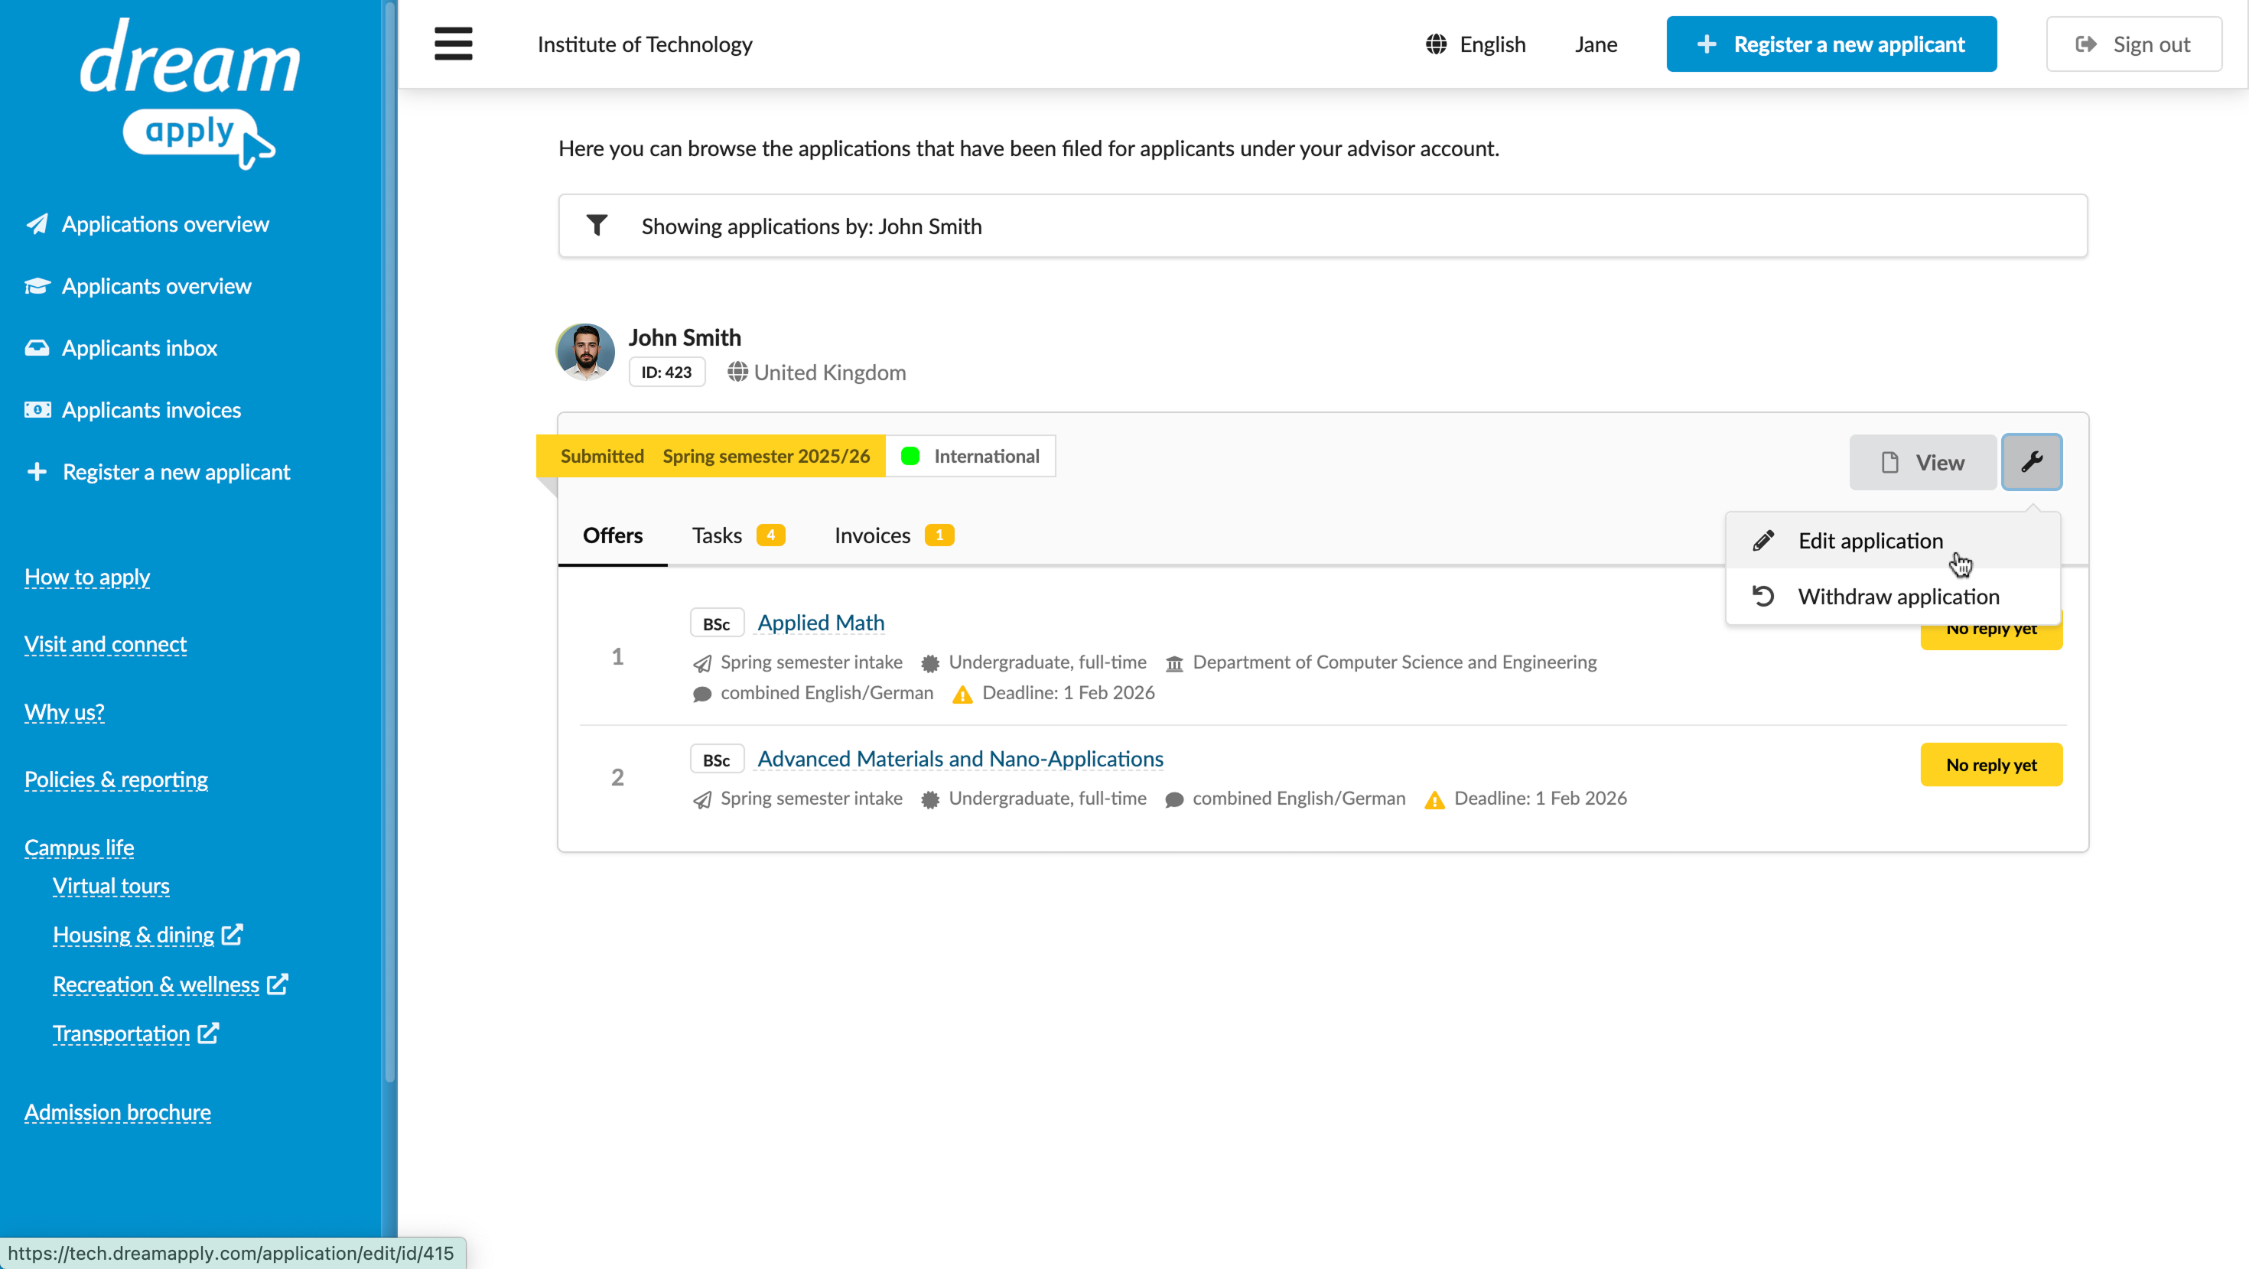Click the warning icon by Advanced Materials deadline
This screenshot has height=1269, width=2249.
click(1434, 799)
